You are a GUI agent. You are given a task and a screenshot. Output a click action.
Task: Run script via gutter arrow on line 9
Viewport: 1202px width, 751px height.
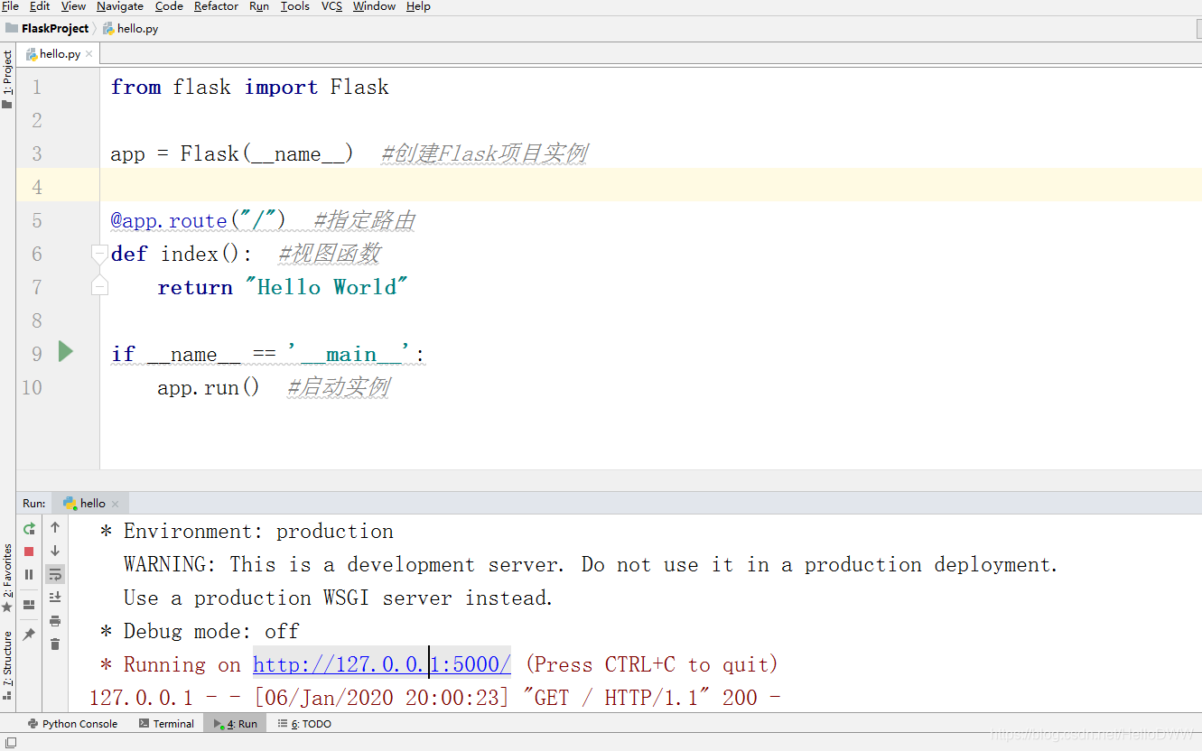click(66, 351)
